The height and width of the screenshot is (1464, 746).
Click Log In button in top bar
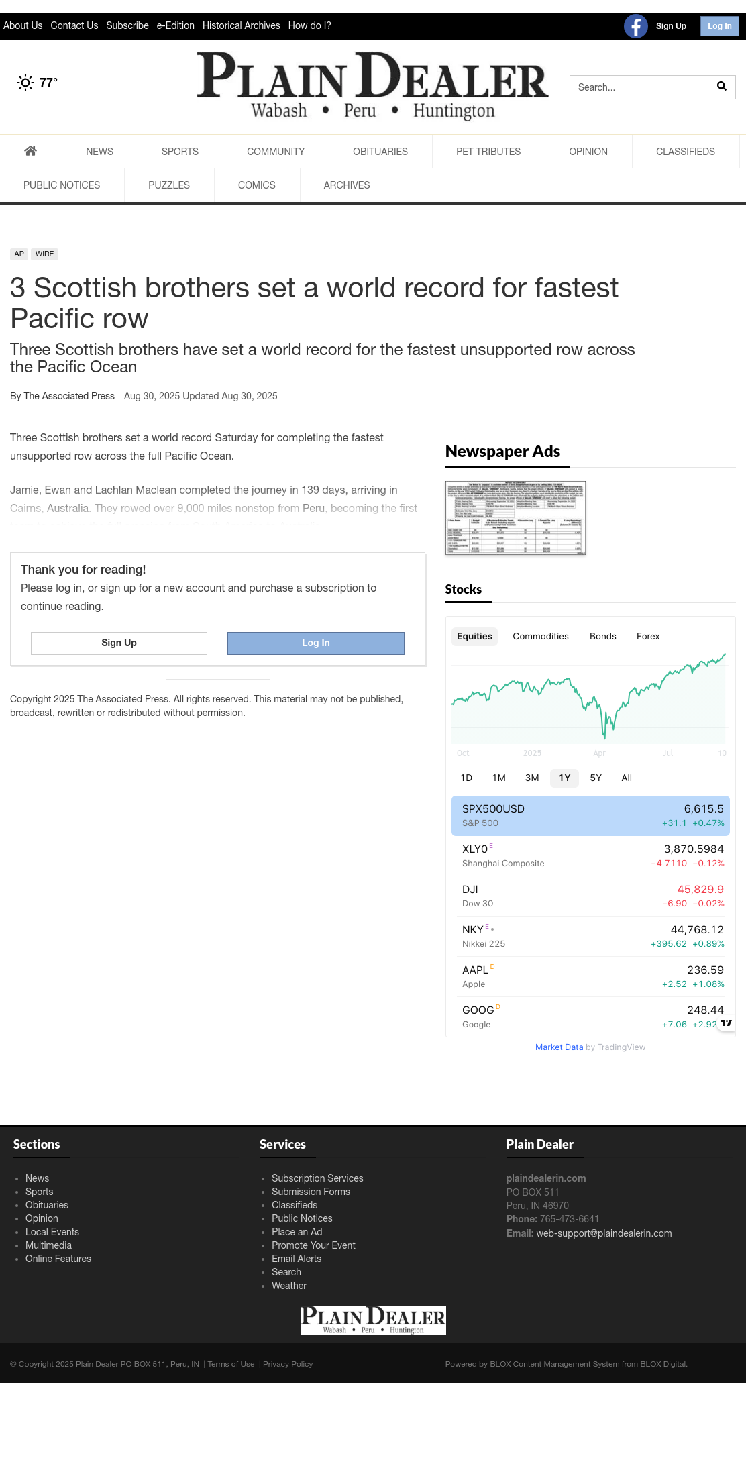coord(719,26)
